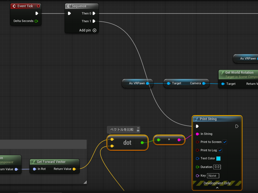Click the In String pin

pos(197,134)
